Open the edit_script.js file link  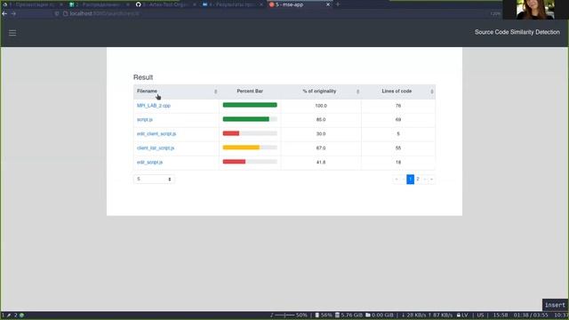coord(150,162)
